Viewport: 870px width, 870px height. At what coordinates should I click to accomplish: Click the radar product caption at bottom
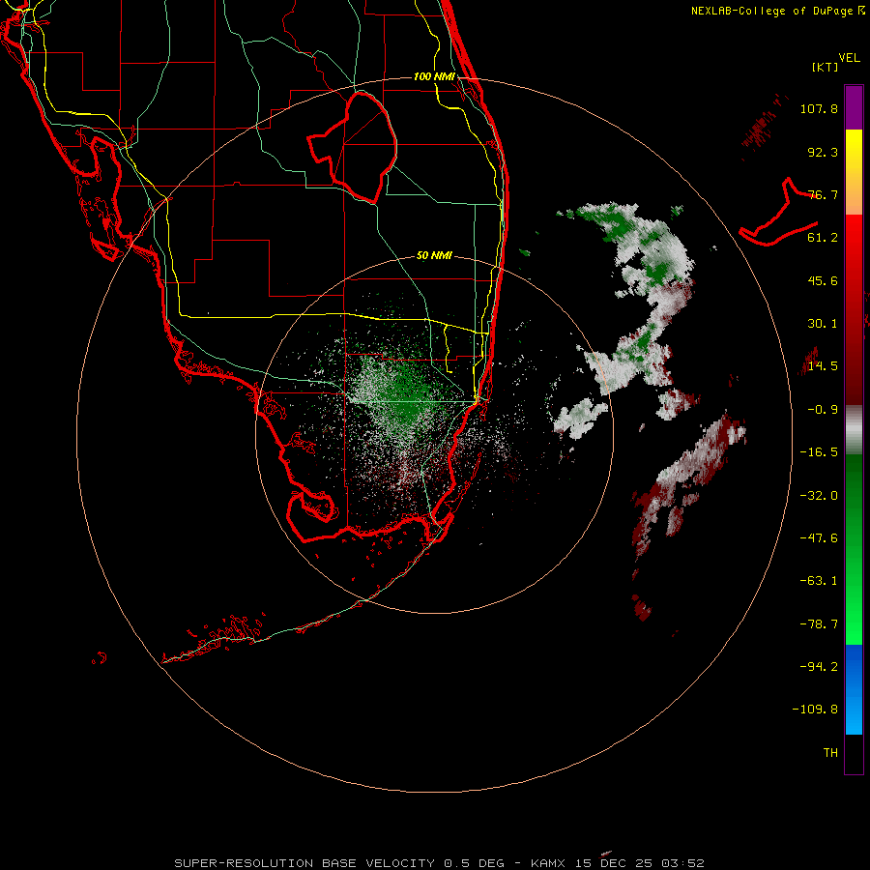(x=439, y=863)
